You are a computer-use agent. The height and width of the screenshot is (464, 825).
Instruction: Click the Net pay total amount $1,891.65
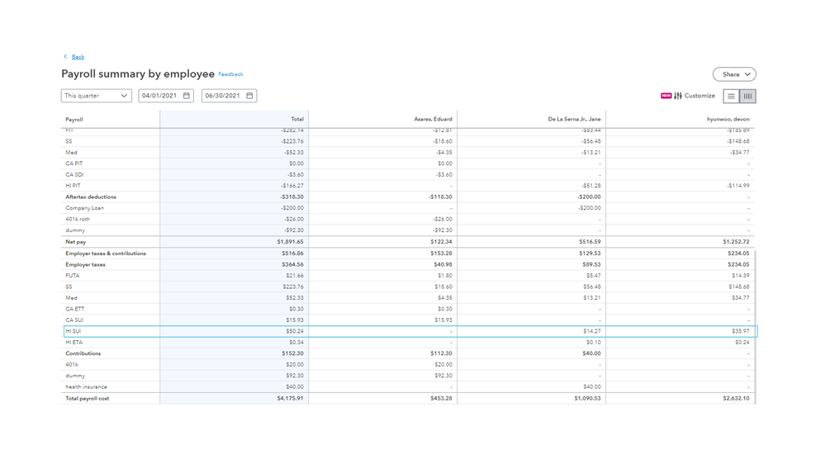290,242
